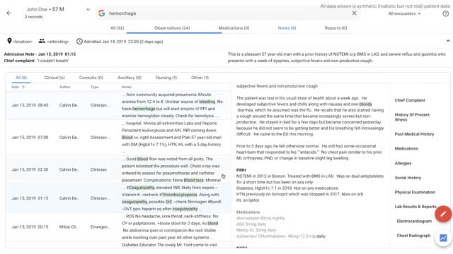Jump to Physical Examination section
Image resolution: width=453 pixels, height=254 pixels.
(x=415, y=192)
